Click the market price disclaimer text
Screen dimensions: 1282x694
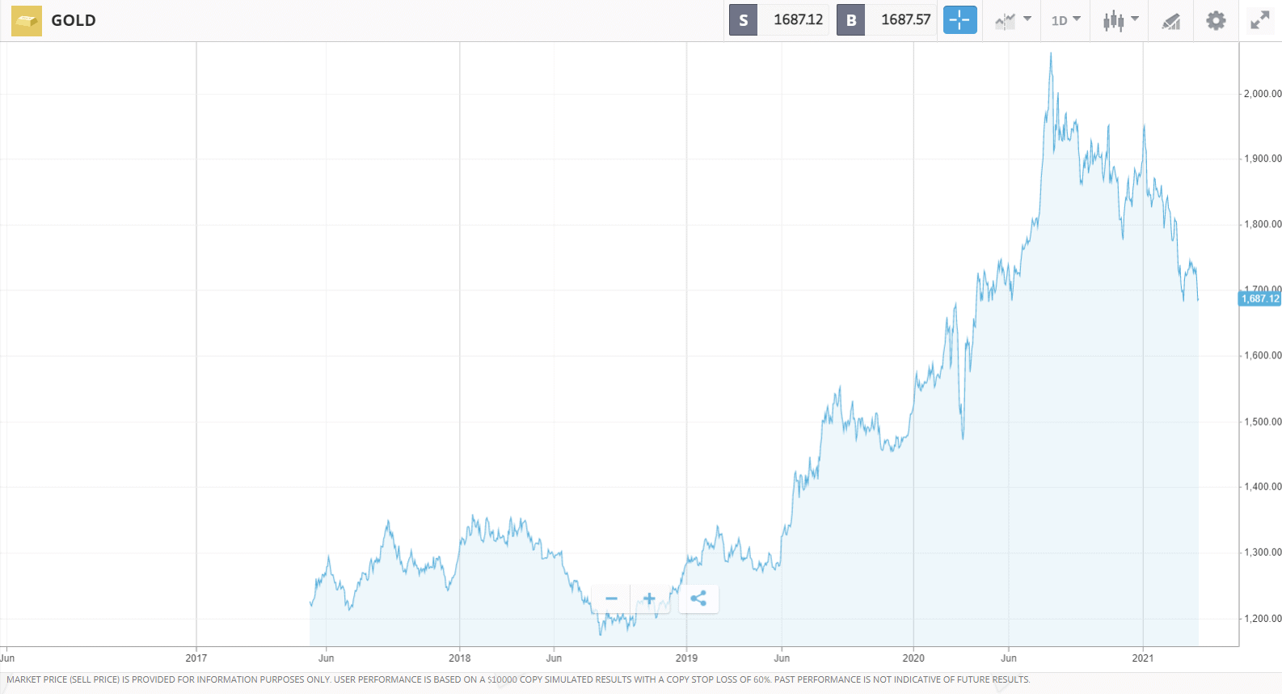(518, 679)
